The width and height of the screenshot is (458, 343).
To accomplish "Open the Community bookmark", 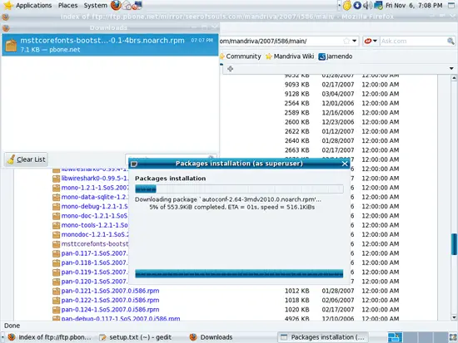I will point(241,56).
